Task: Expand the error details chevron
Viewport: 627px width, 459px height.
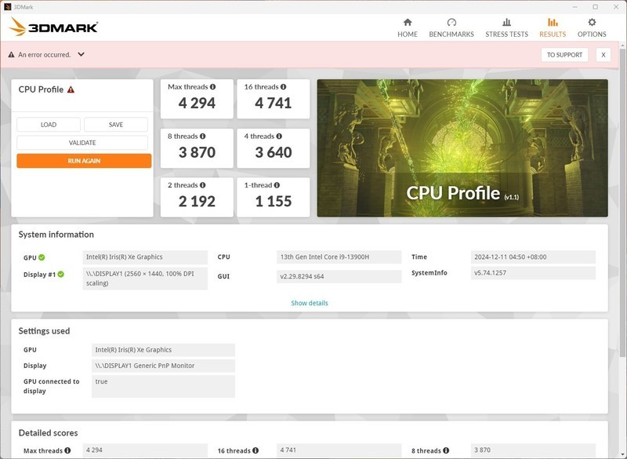Action: 82,54
